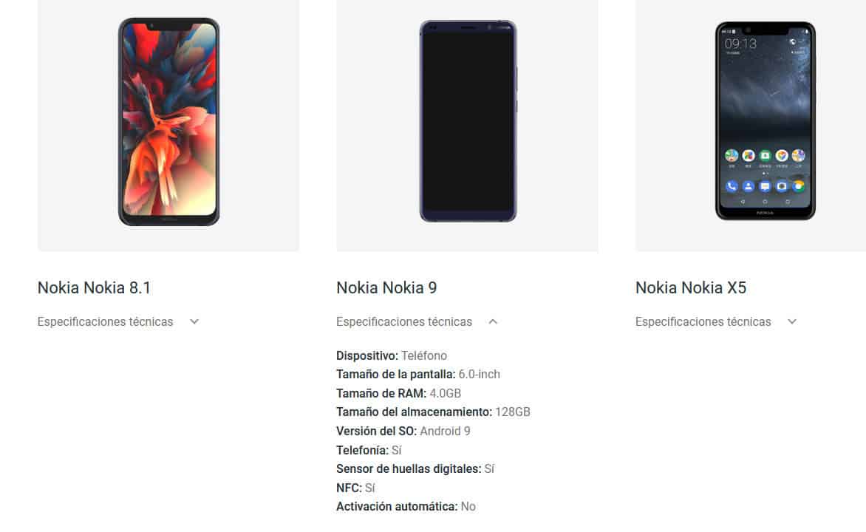Image resolution: width=866 pixels, height=532 pixels.
Task: Expand the Nokia 8.1 specs chevron
Action: (194, 321)
